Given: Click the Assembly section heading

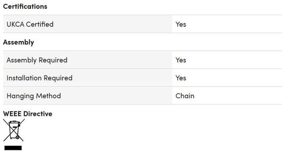Looking at the screenshot, I should [x=18, y=43].
